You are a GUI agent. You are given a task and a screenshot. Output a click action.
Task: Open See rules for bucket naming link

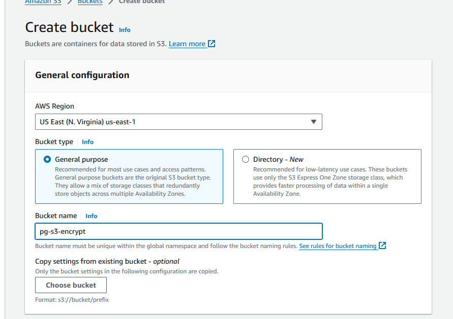(338, 246)
